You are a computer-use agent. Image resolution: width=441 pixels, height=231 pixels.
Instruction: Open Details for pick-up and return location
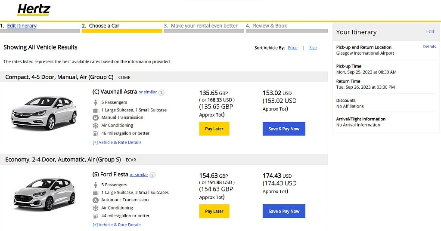coord(429,46)
